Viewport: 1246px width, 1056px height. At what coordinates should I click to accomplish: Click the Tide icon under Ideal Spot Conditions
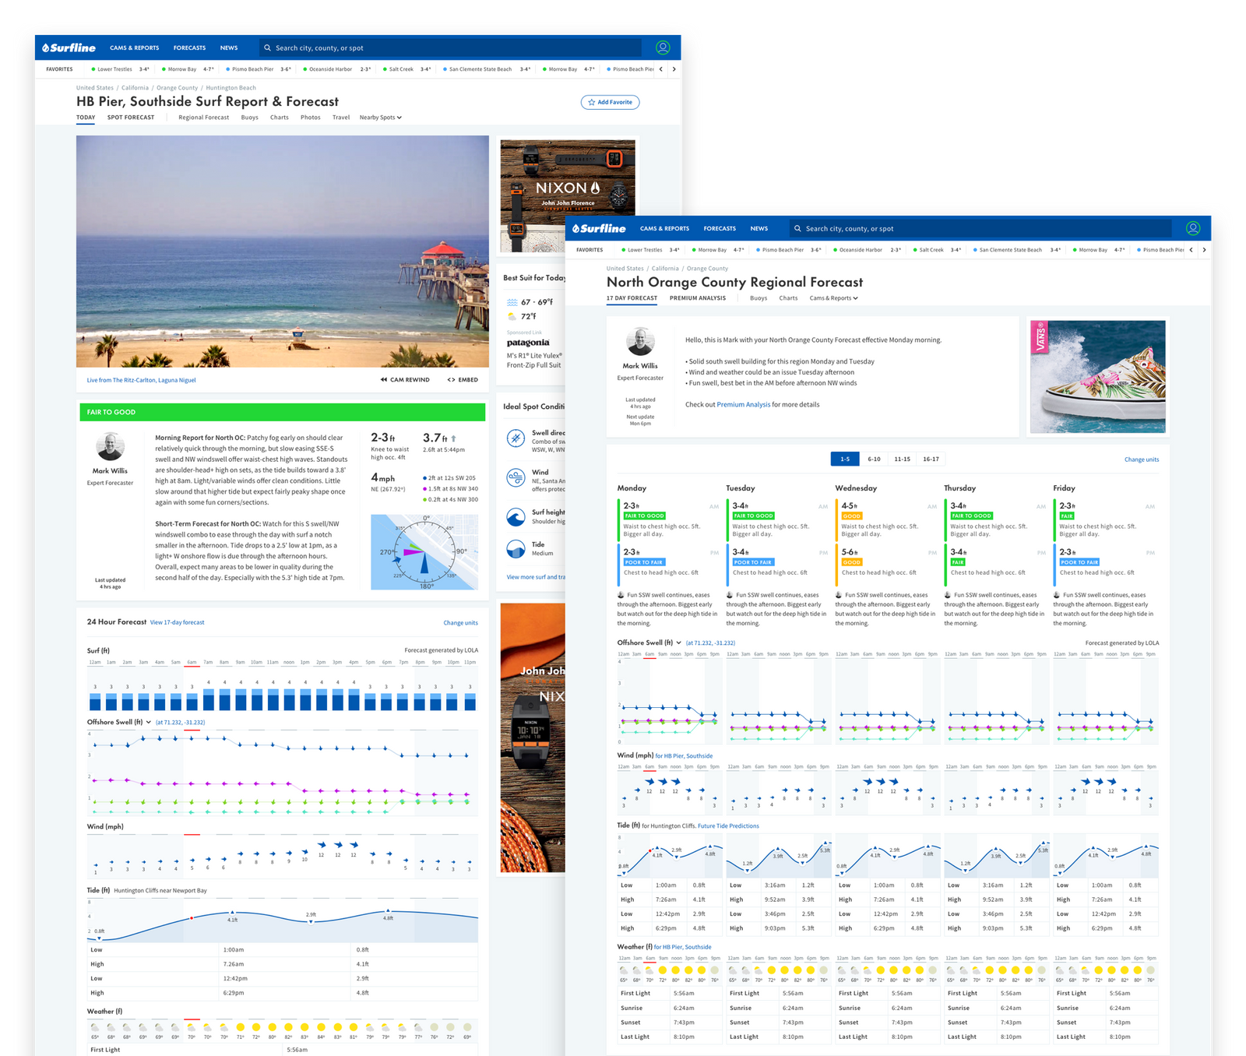516,549
